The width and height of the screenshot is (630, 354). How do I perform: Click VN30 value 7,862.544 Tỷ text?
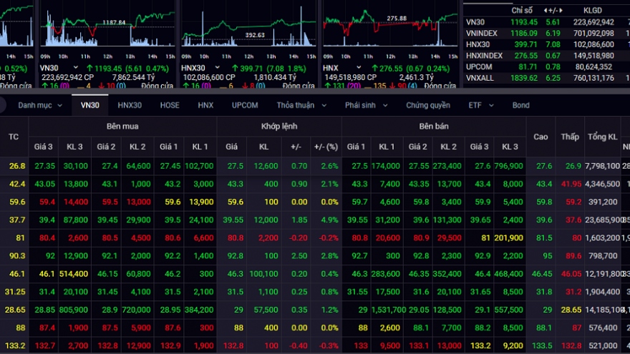[133, 77]
